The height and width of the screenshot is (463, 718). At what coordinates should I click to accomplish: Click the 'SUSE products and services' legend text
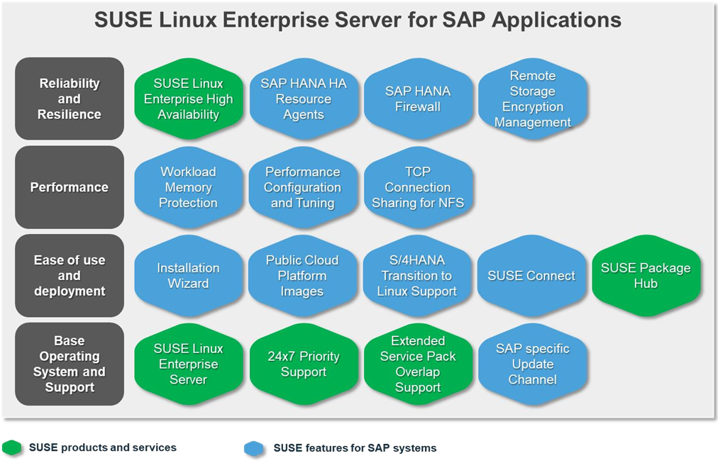coord(103,447)
